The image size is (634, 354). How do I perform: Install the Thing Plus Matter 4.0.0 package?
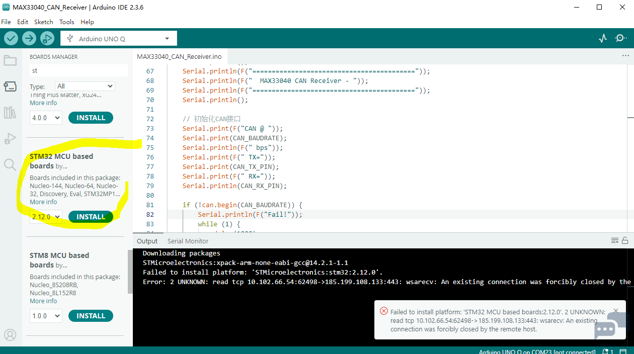91,118
